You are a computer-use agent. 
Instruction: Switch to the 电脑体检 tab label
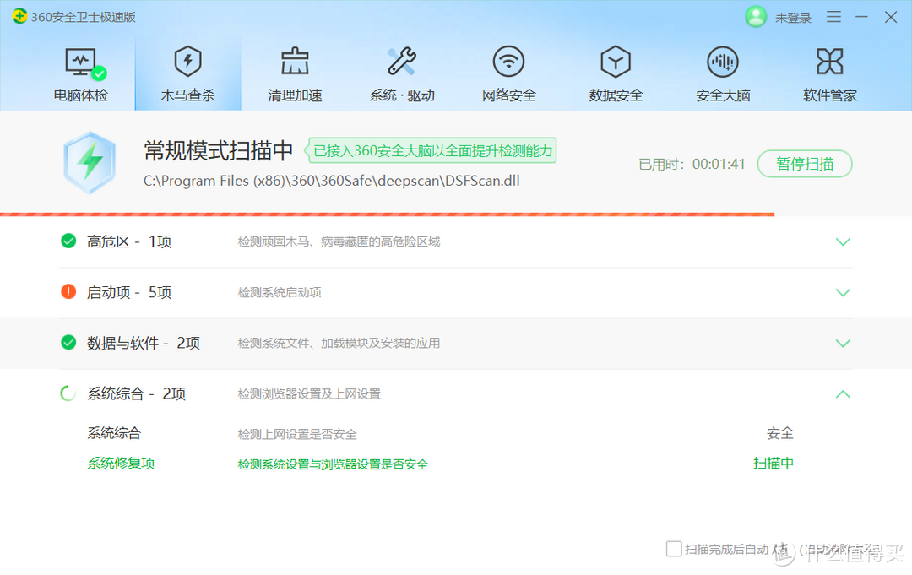click(81, 95)
